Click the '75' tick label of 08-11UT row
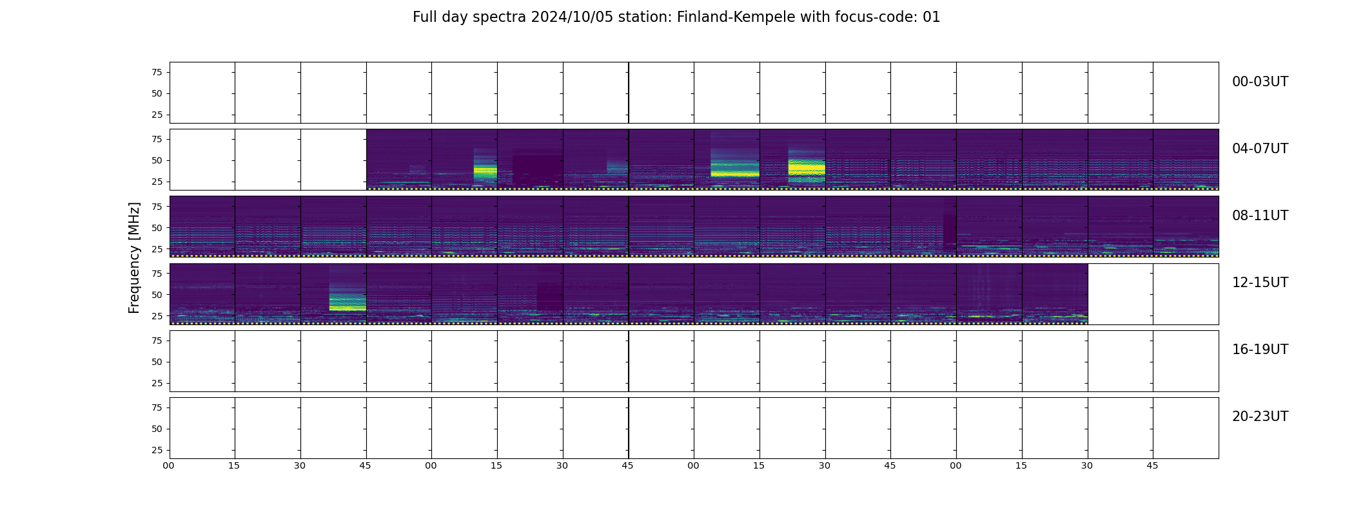The height and width of the screenshot is (515, 1354). pos(157,206)
